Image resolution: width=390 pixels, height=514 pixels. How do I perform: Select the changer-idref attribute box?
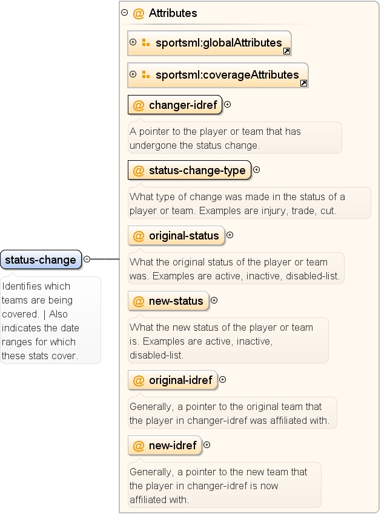(x=175, y=105)
